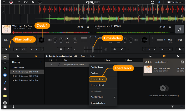Viewport: 186px width, 111px height.
Task: Open the FX panel
Action: pyautogui.click(x=26, y=2)
